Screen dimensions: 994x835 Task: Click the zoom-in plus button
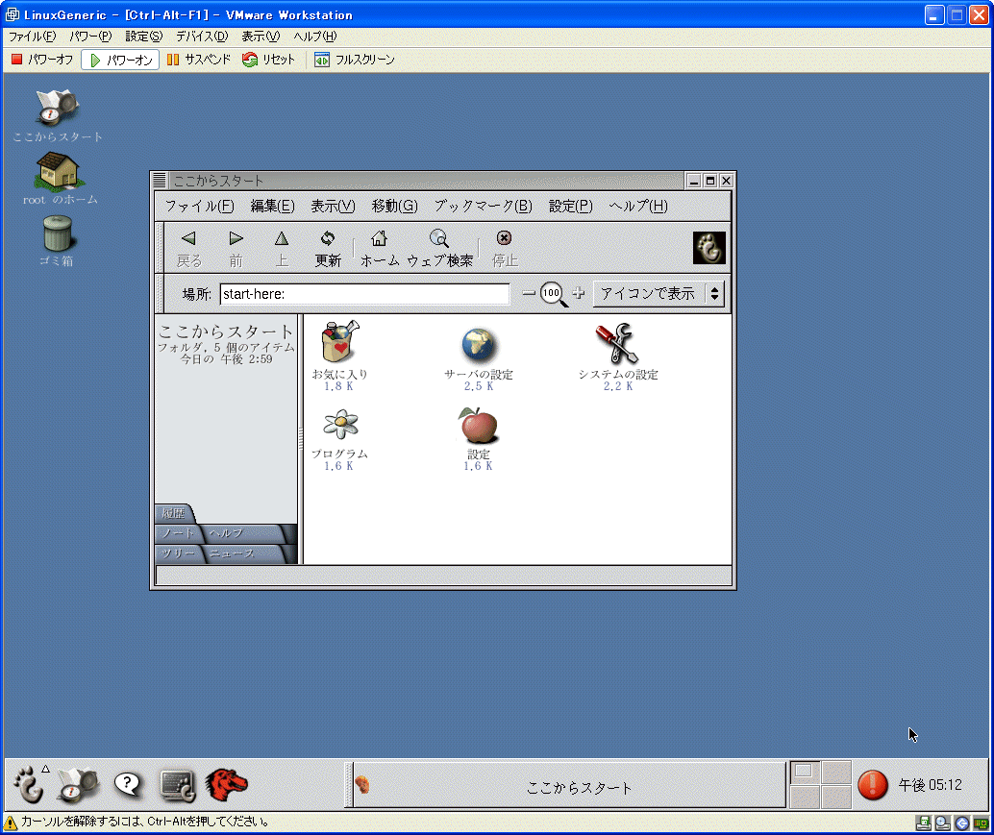pos(579,293)
